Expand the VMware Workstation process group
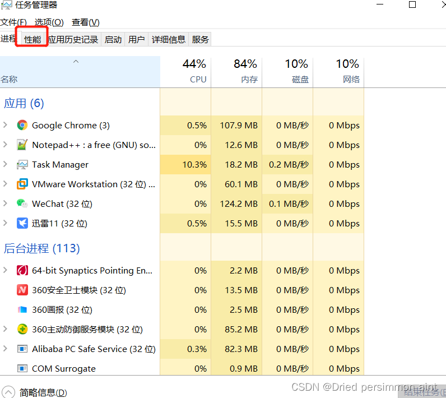Screen dimensions: 446x398 point(5,184)
